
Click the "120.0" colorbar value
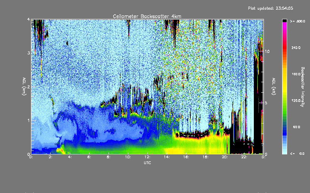(x=296, y=100)
